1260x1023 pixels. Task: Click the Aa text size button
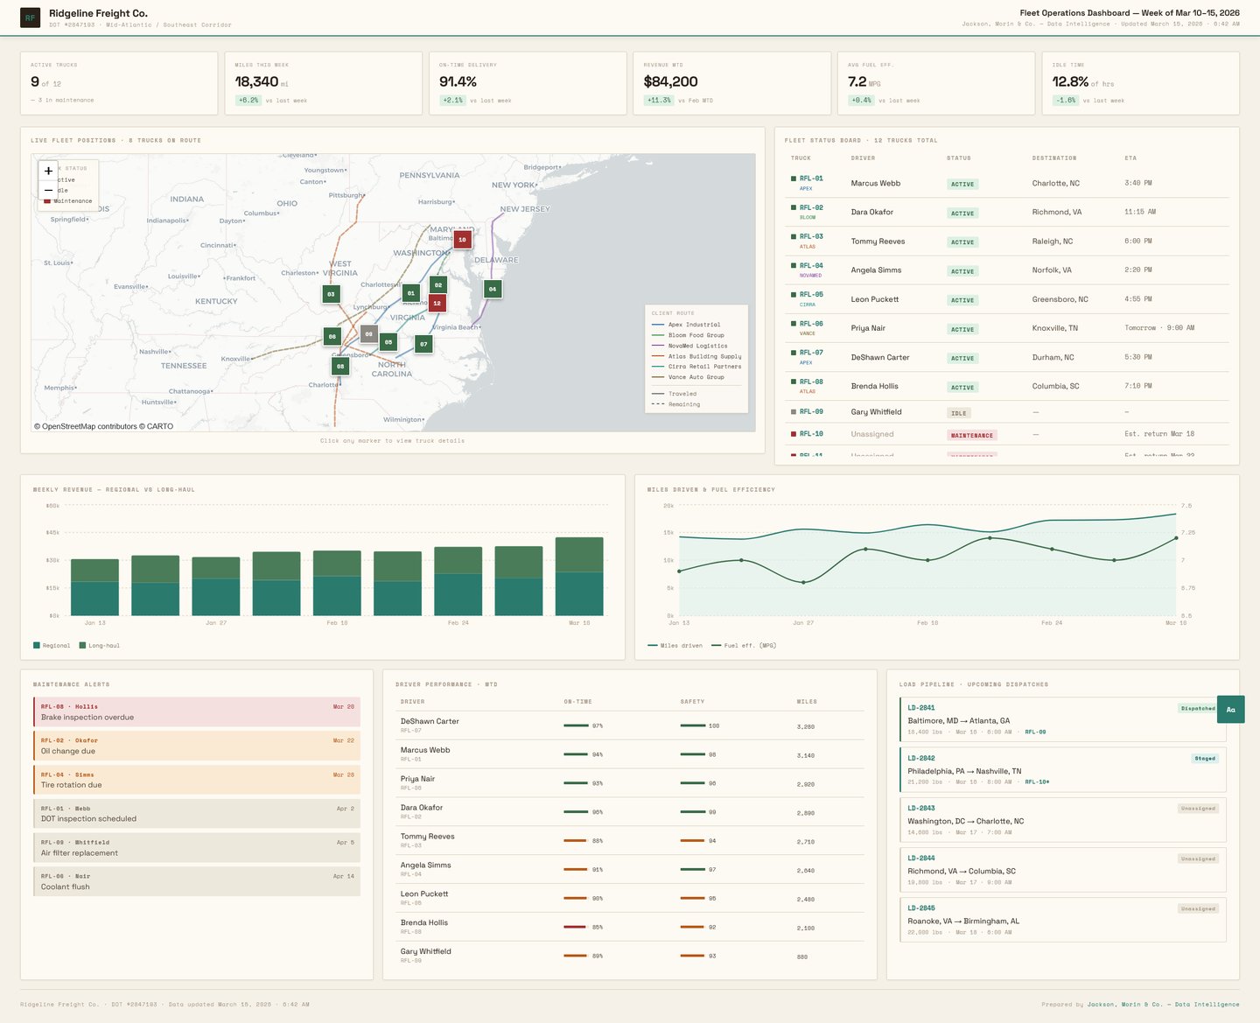(1230, 710)
